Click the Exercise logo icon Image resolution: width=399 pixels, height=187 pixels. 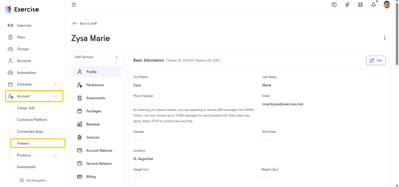(8, 9)
